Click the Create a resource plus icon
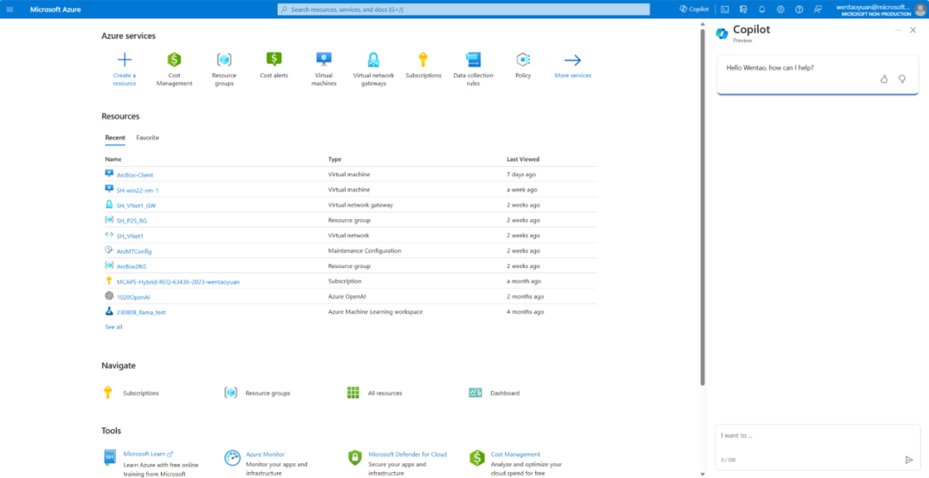The height and width of the screenshot is (478, 929). click(125, 60)
